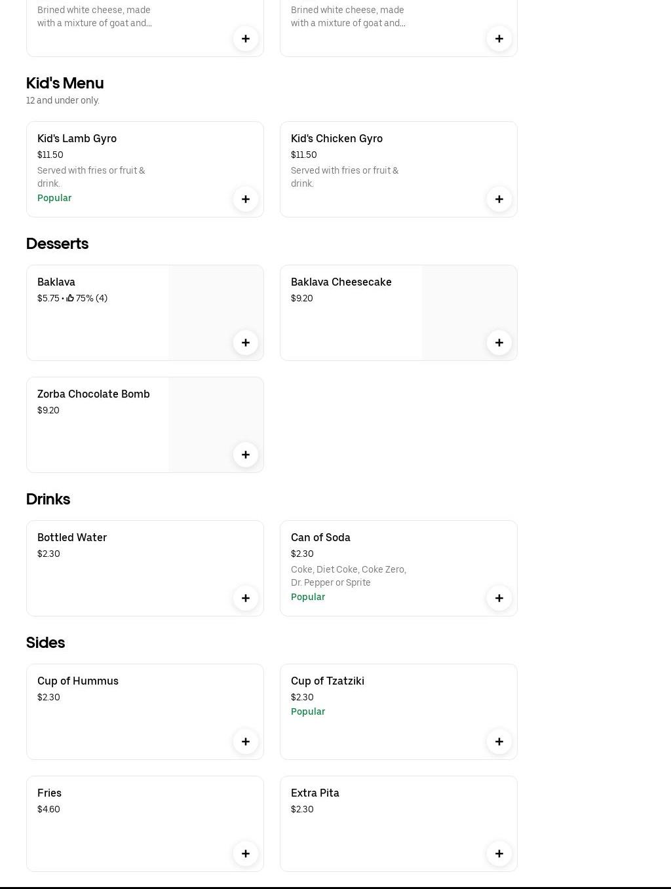The width and height of the screenshot is (671, 889).
Task: Open Baklava Cheesecake item name
Action: click(x=341, y=282)
